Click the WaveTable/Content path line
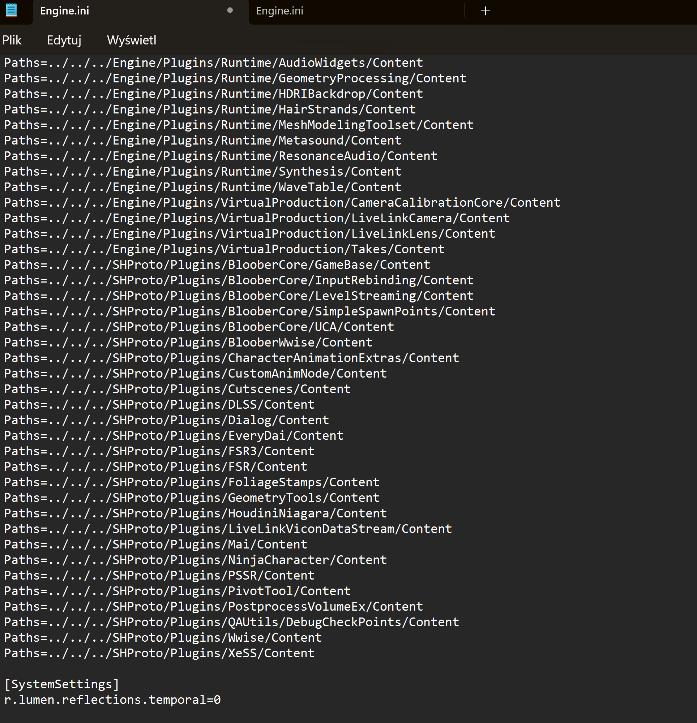This screenshot has height=723, width=697. tap(203, 187)
